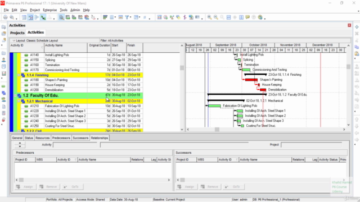Open the Columns dropdown arrow
The width and height of the screenshot is (360, 202).
click(x=115, y=17)
